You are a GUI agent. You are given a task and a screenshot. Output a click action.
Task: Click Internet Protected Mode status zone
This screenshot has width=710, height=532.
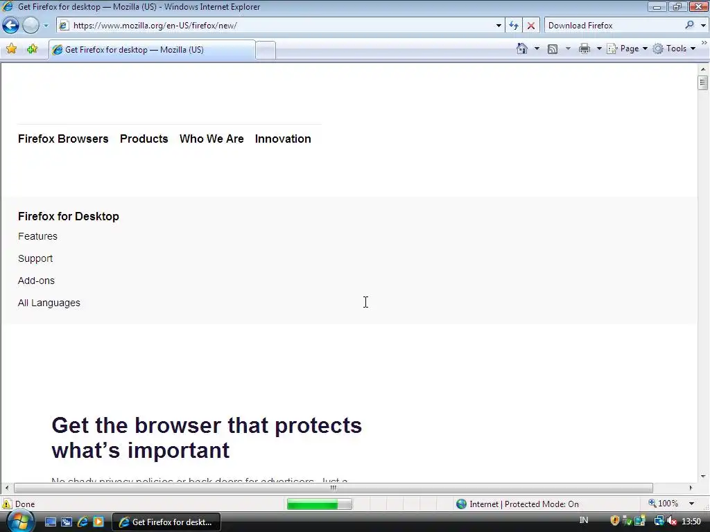tap(517, 504)
